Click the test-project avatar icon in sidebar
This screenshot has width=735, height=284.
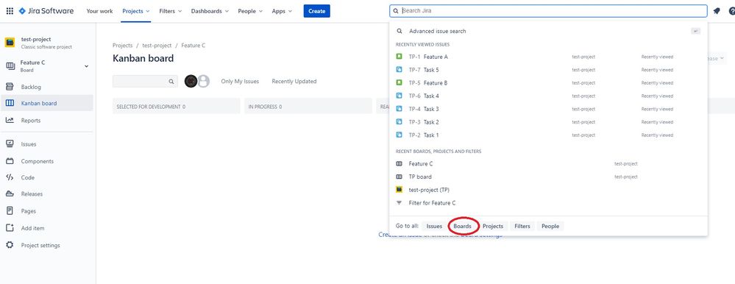10,43
